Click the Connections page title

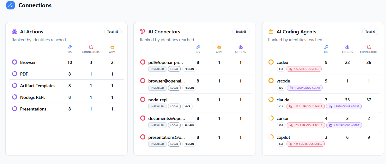(x=35, y=5)
